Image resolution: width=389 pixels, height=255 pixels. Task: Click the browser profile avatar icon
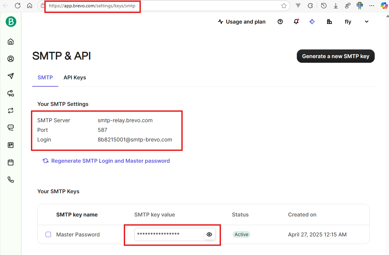[360, 6]
